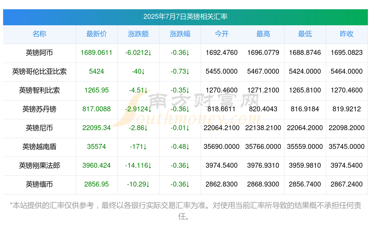371x226 pixels.
Task: Click opening value 2862.8300
Action: (x=222, y=184)
